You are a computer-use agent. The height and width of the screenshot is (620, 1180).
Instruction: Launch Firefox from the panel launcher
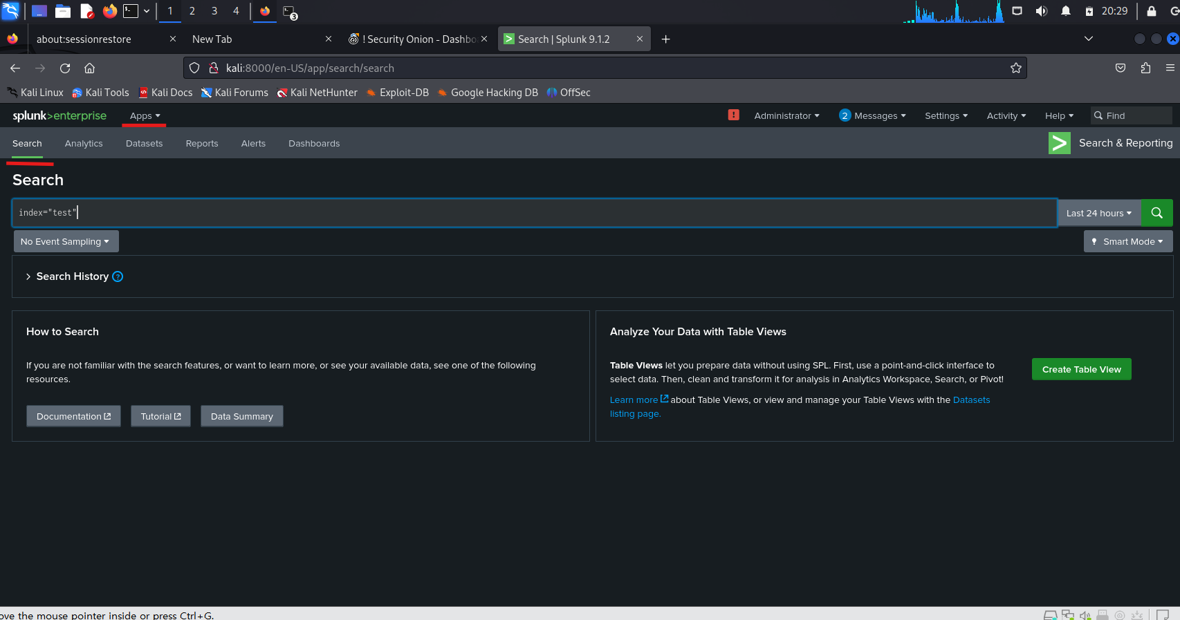(x=110, y=11)
